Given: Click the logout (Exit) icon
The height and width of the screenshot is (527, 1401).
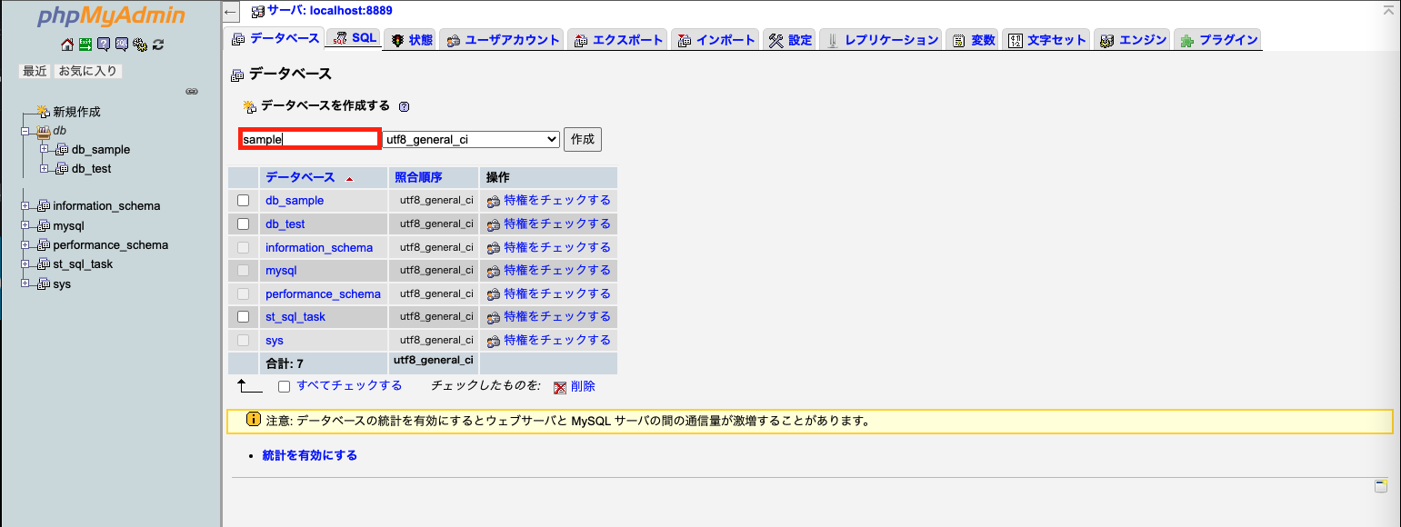Looking at the screenshot, I should (x=85, y=44).
